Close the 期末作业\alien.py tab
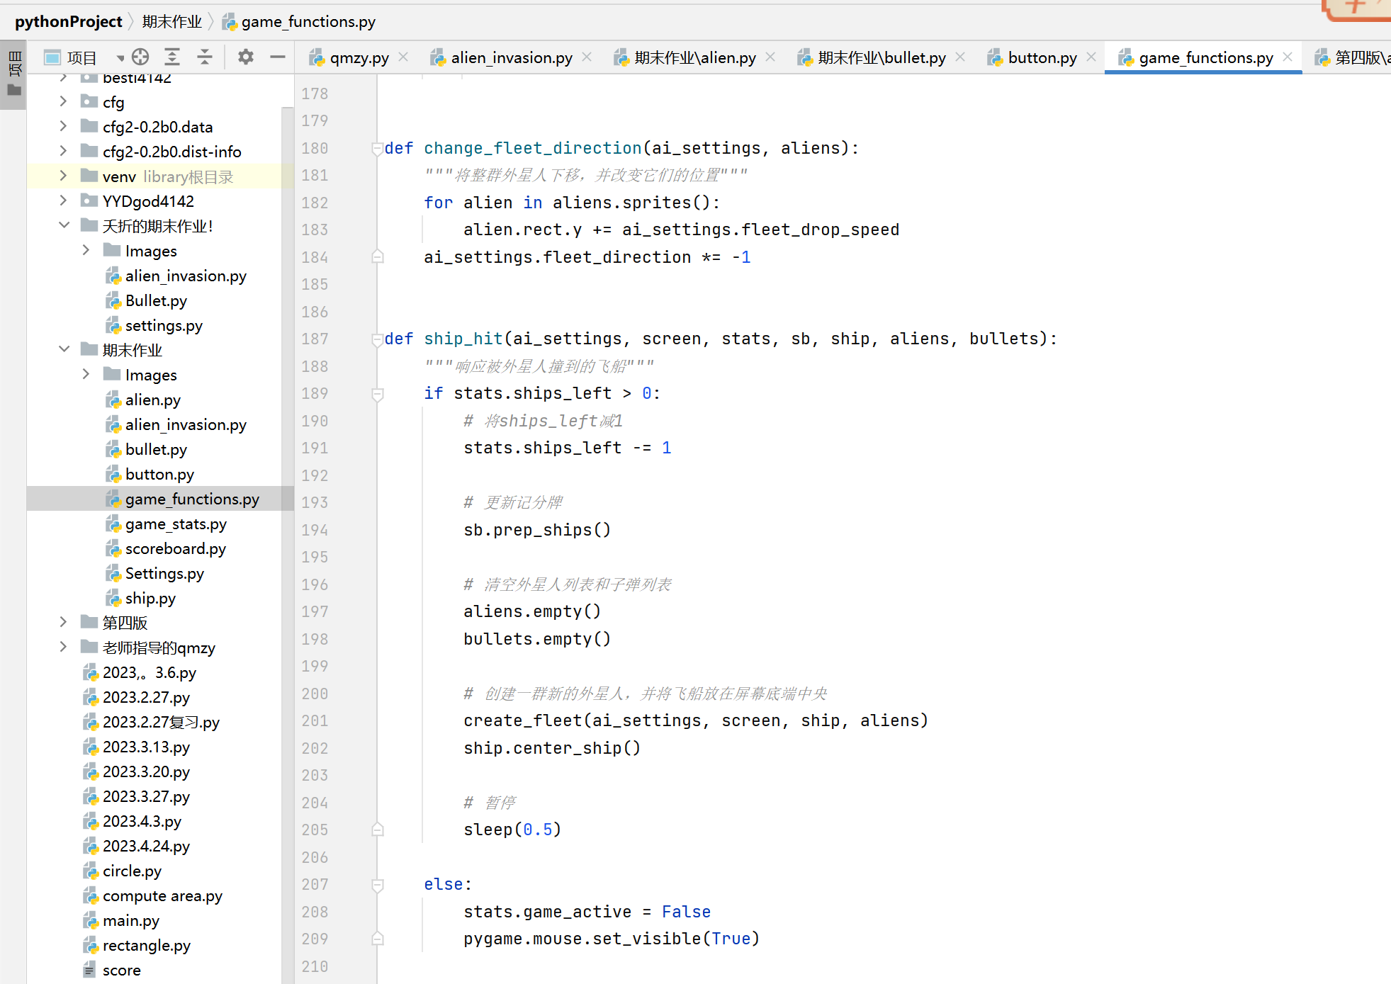 [x=770, y=57]
